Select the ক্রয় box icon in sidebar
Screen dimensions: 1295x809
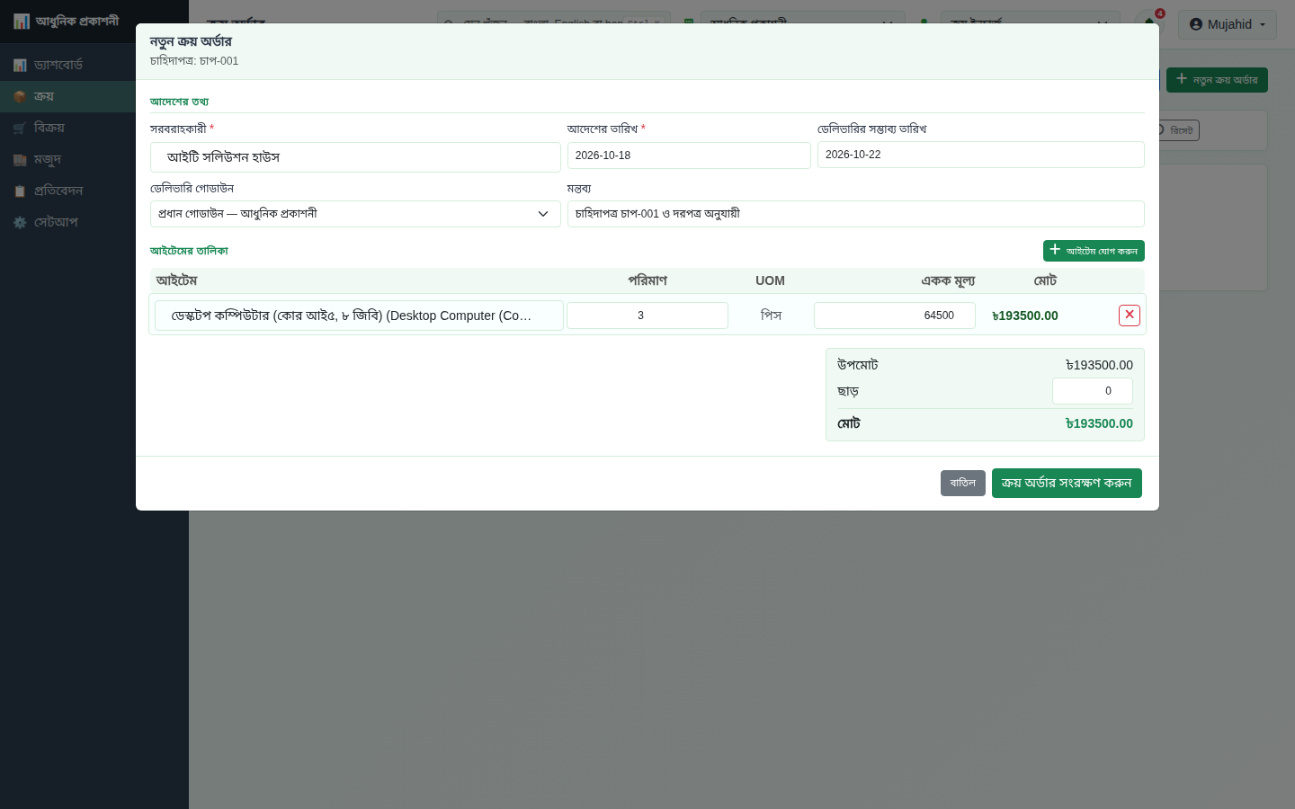tap(20, 96)
